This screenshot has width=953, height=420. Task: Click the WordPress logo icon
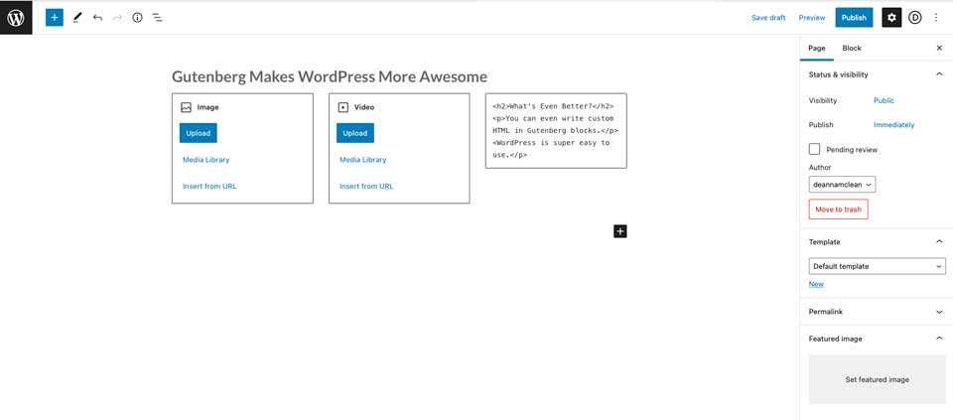point(16,18)
